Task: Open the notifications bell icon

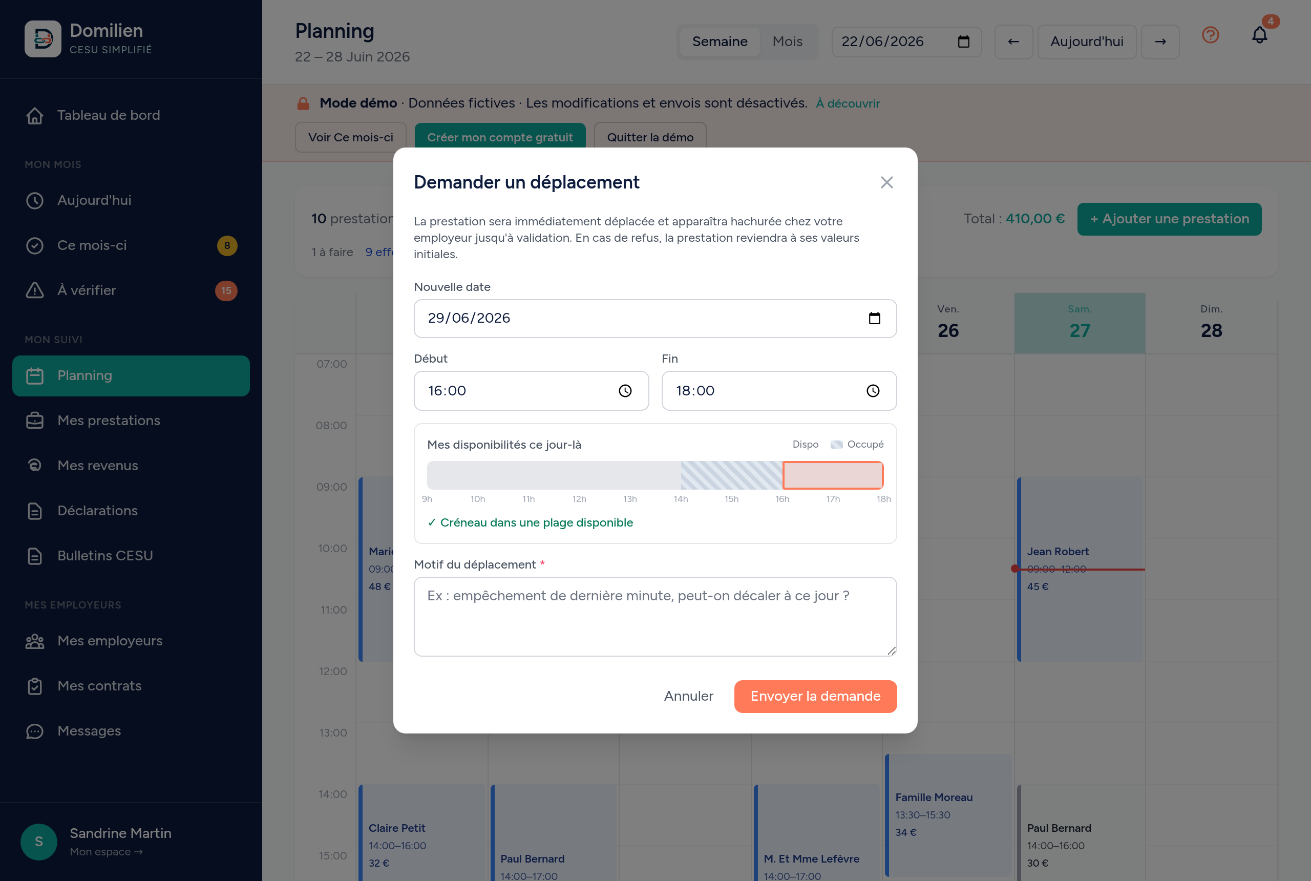Action: [1259, 35]
